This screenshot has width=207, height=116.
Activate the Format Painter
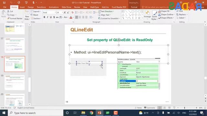click(x=15, y=18)
